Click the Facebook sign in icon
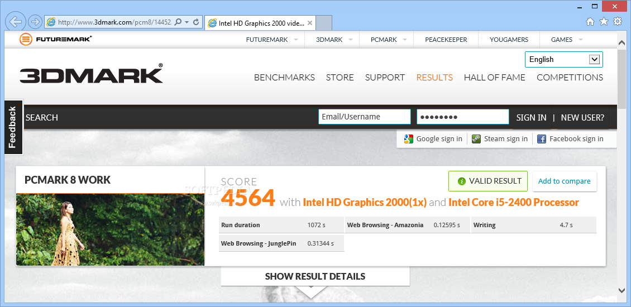Viewport: 631px width, 307px height. tap(542, 139)
